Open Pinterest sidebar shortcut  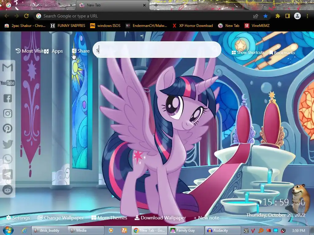point(8,129)
